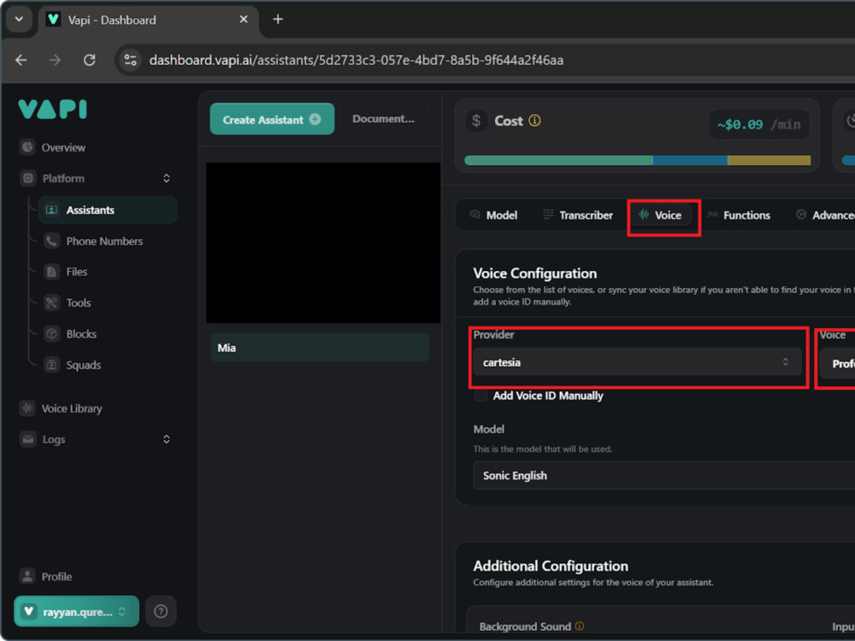Open the cartesia Provider dropdown
This screenshot has width=855, height=641.
[637, 362]
